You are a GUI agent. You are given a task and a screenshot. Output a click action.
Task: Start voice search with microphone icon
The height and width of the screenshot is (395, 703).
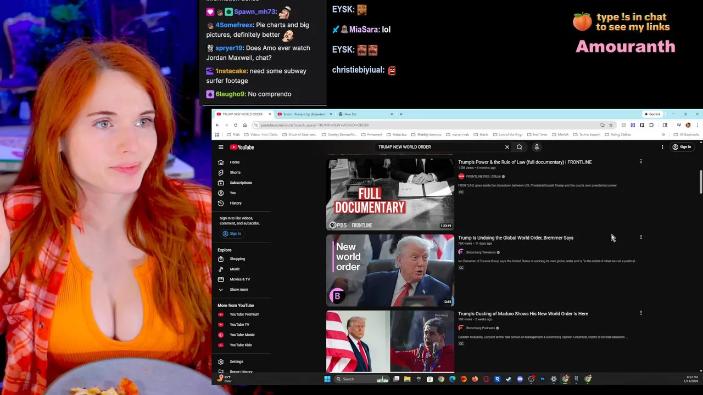(x=537, y=147)
